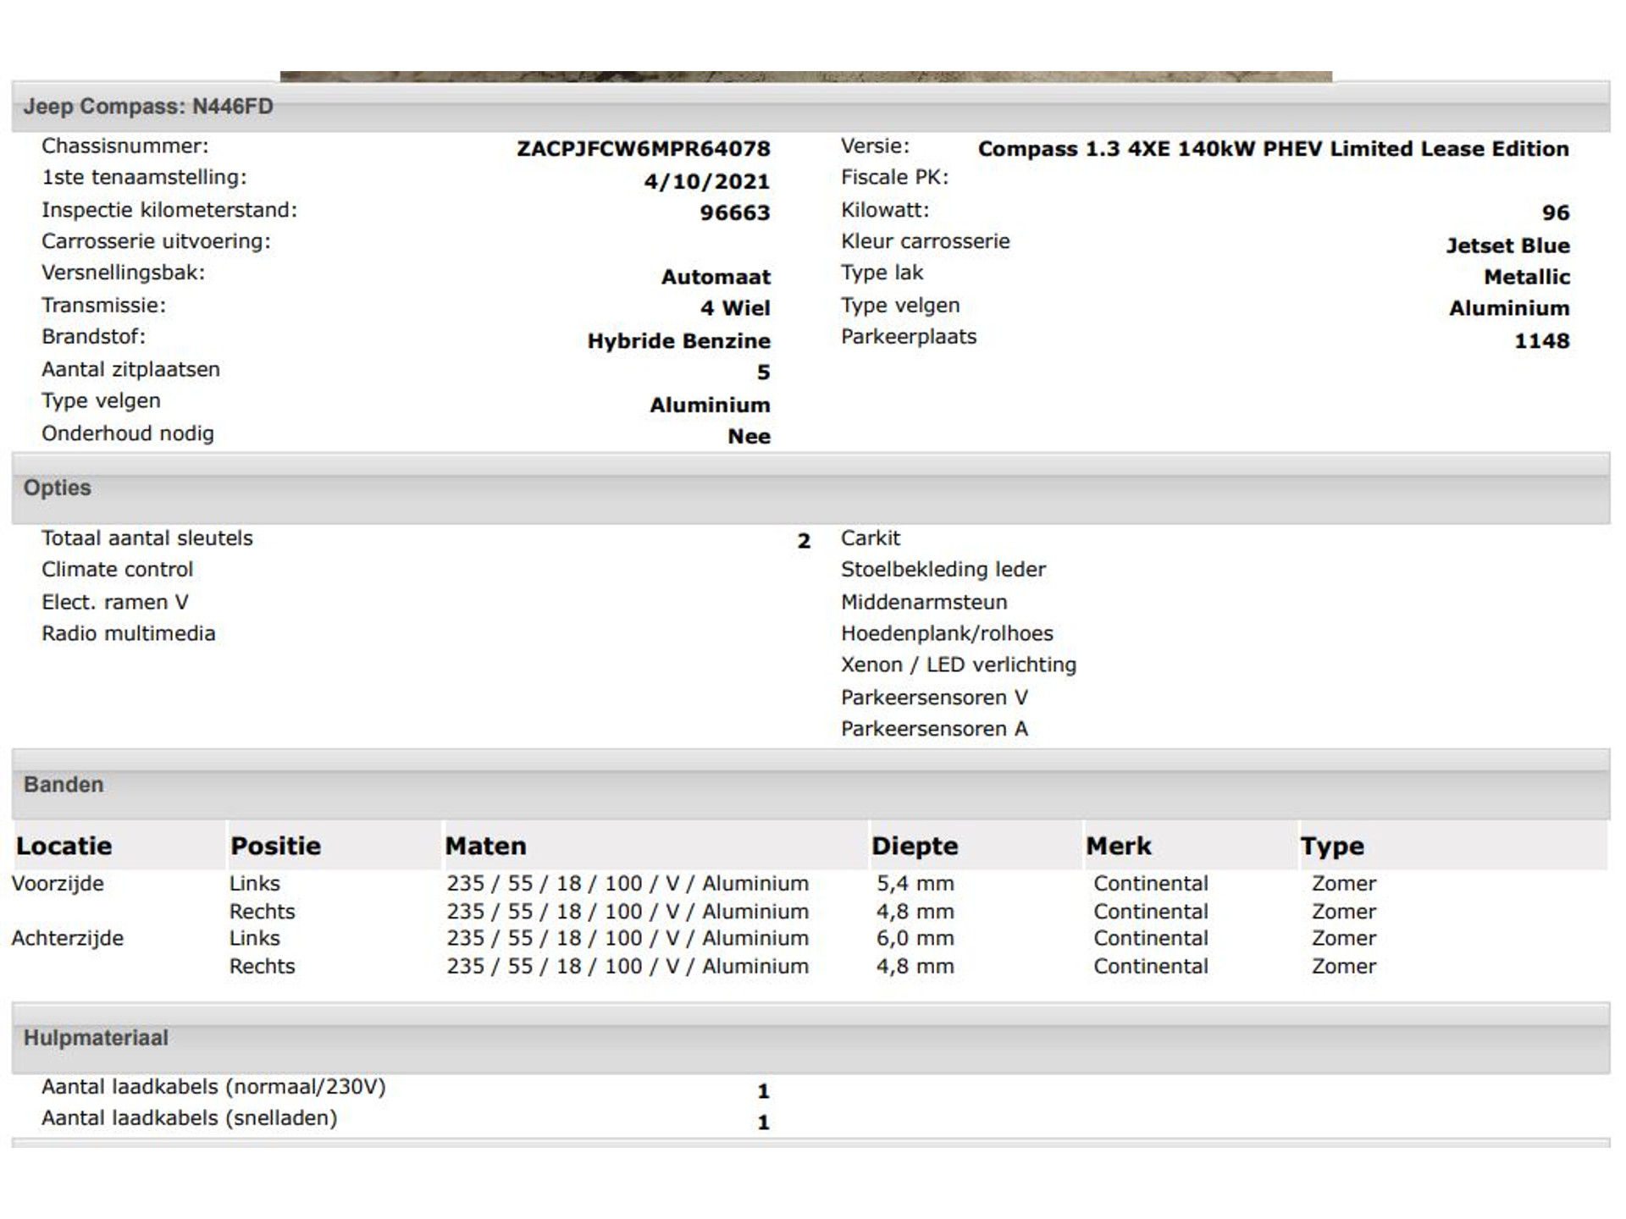Screen dimensions: 1626x1219
Task: Click the inspection mileage value 96663
Action: click(734, 212)
